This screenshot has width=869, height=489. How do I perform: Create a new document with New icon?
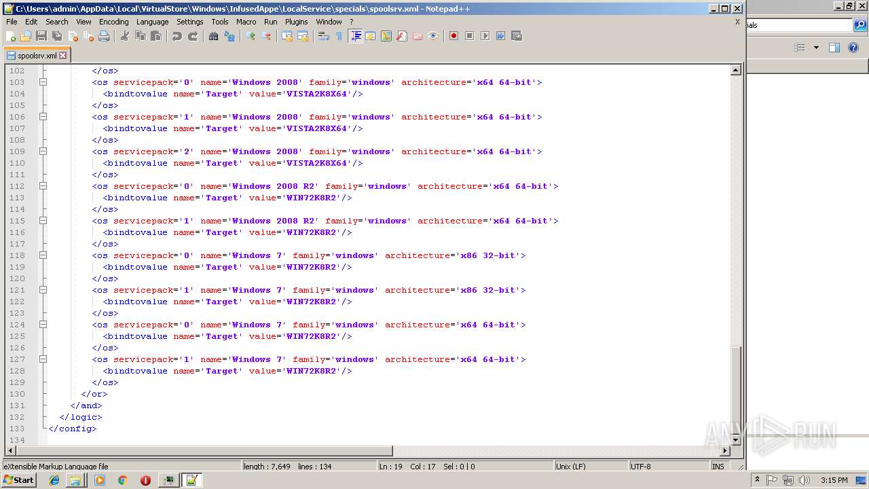(11, 36)
